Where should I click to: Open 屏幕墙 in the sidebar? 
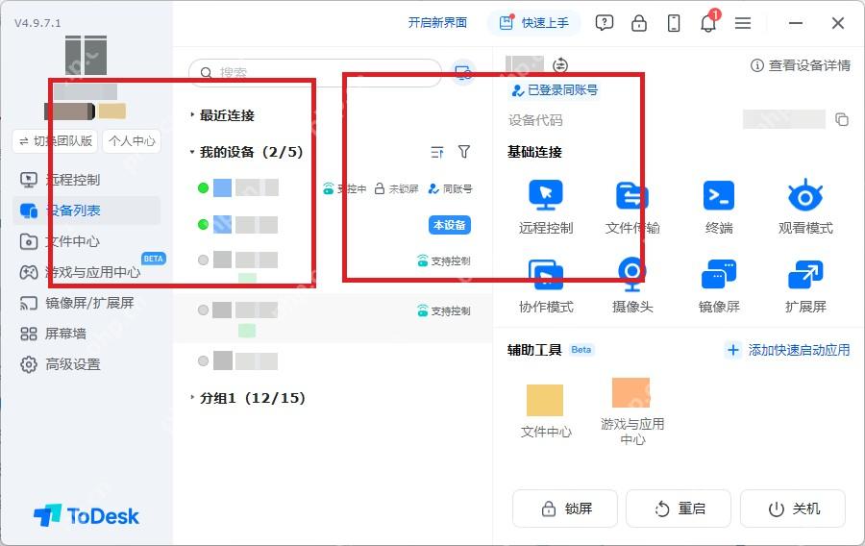[86, 334]
